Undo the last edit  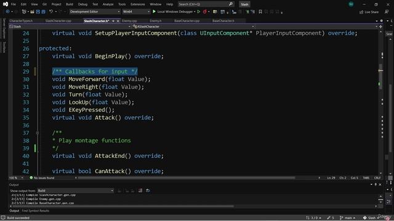[51, 12]
